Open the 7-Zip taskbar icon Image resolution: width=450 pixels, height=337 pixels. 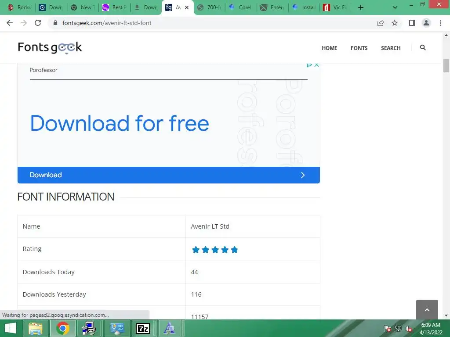(143, 328)
